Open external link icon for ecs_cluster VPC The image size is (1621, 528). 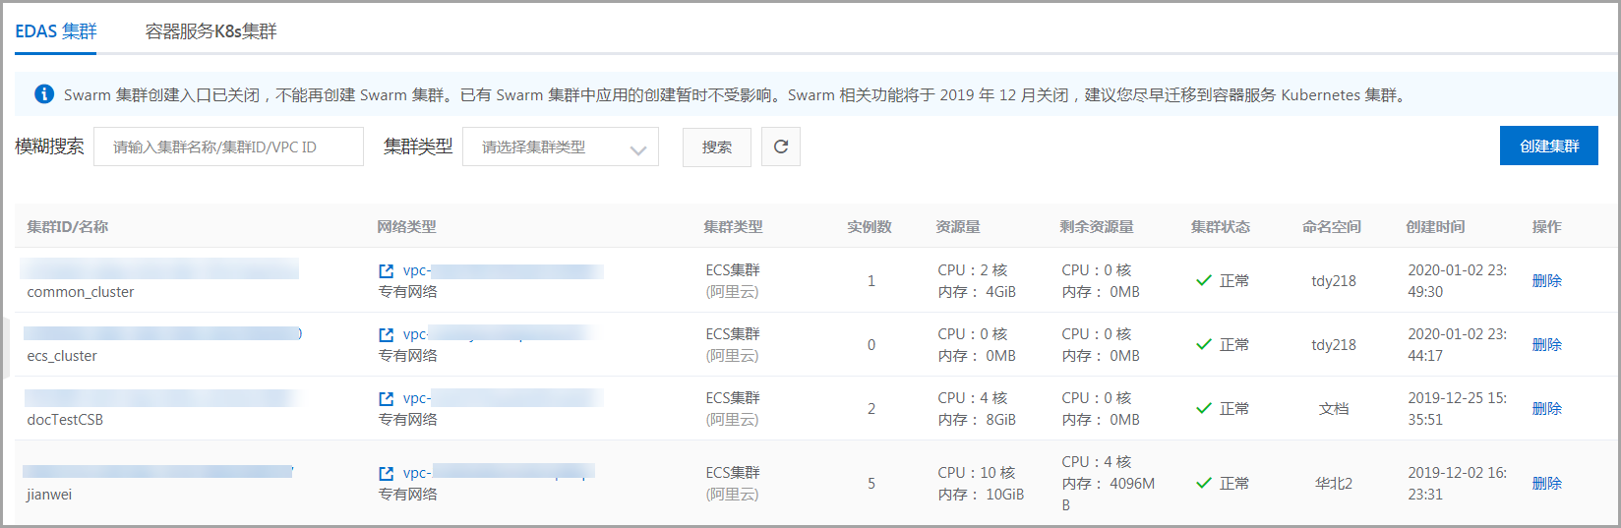[x=387, y=335]
